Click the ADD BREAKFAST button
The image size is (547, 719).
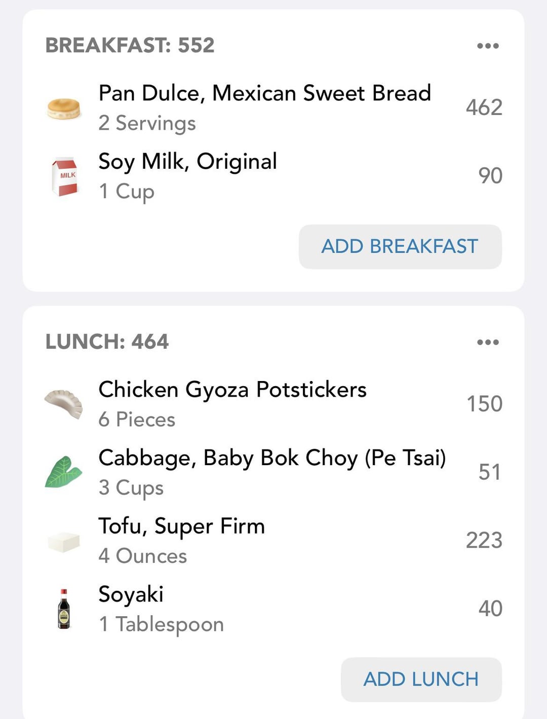click(400, 247)
